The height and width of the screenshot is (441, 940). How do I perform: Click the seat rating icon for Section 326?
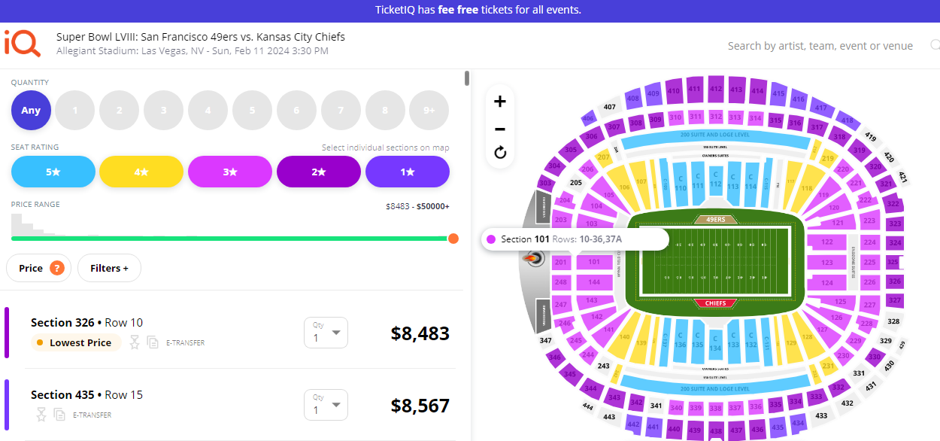(135, 342)
